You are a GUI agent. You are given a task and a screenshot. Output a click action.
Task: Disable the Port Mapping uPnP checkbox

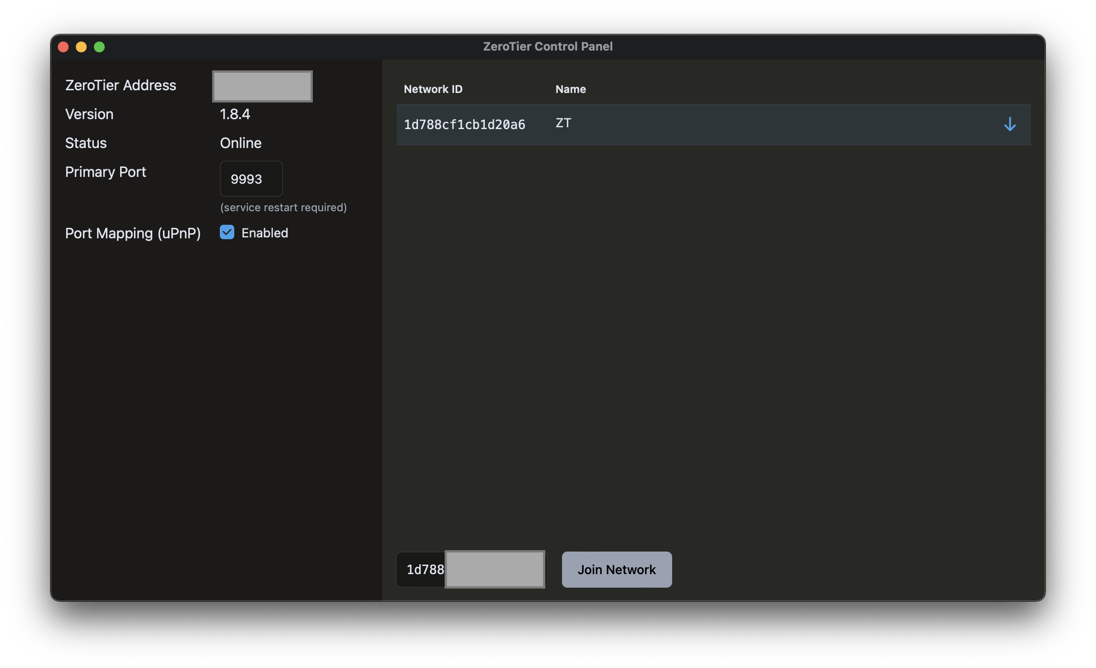coord(227,232)
